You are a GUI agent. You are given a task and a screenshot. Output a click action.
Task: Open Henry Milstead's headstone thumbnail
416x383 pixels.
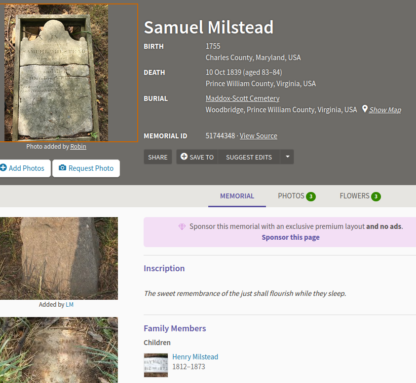click(x=155, y=365)
